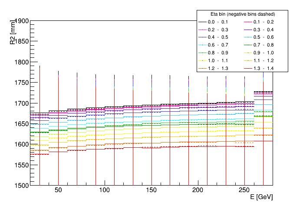Click the 50 x-axis tick label
The height and width of the screenshot is (206, 303).
click(58, 191)
